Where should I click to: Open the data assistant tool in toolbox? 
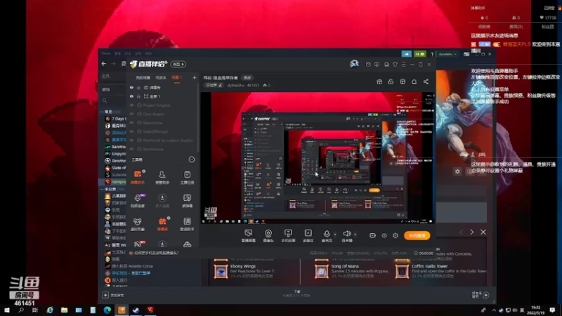coord(187,224)
